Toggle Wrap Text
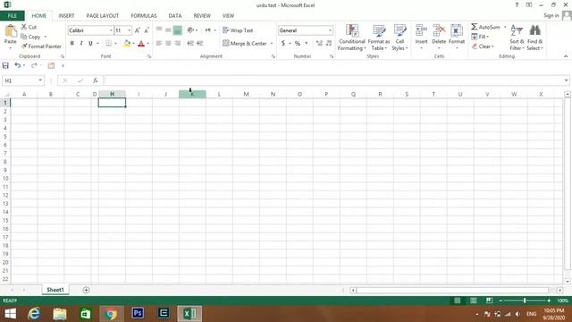The image size is (572, 322). pyautogui.click(x=238, y=30)
